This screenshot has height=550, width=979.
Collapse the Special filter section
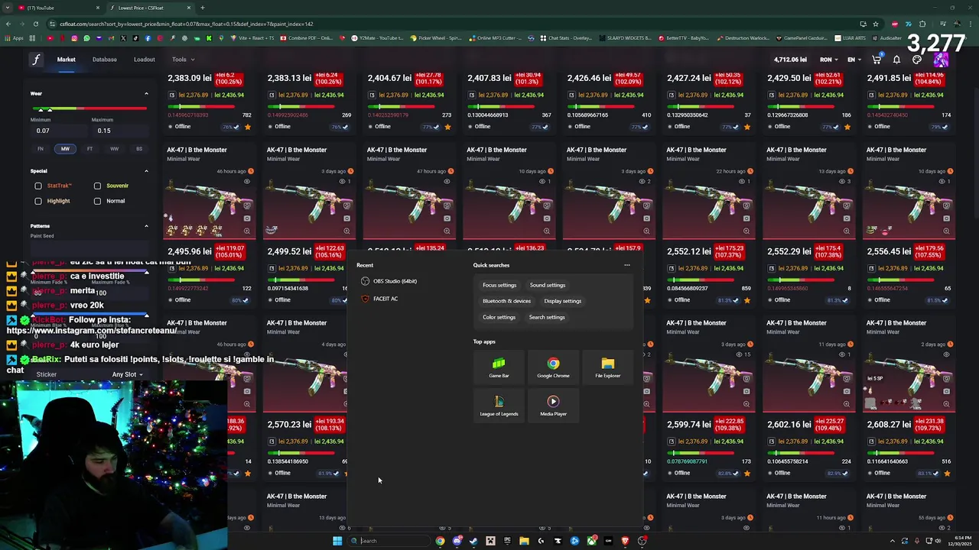click(x=146, y=171)
